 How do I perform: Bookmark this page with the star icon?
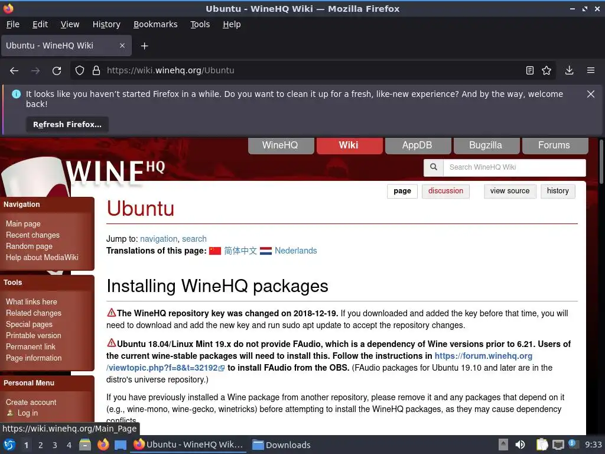point(547,70)
